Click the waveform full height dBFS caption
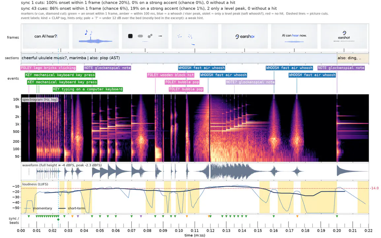The height and width of the screenshot is (238, 381). tap(62, 165)
